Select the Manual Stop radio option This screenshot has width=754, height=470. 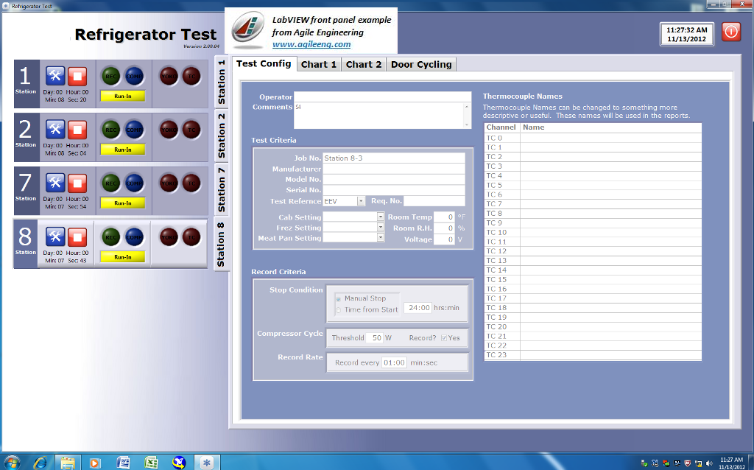tap(339, 298)
